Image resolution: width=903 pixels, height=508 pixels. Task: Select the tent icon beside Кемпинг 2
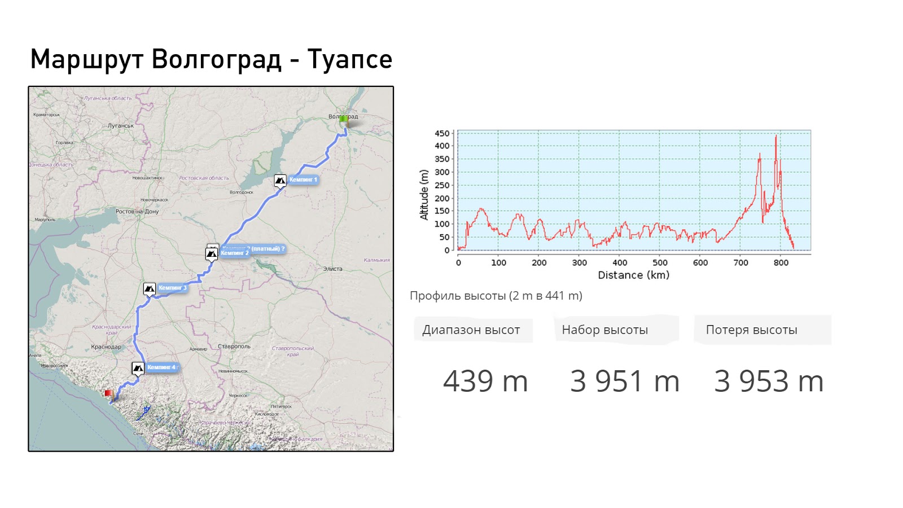[x=212, y=254]
